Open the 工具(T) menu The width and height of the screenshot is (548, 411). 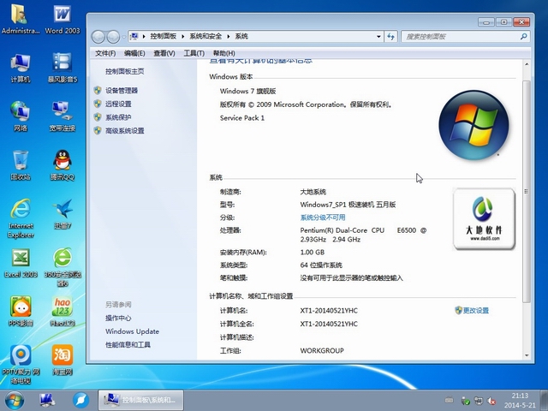[x=194, y=53]
